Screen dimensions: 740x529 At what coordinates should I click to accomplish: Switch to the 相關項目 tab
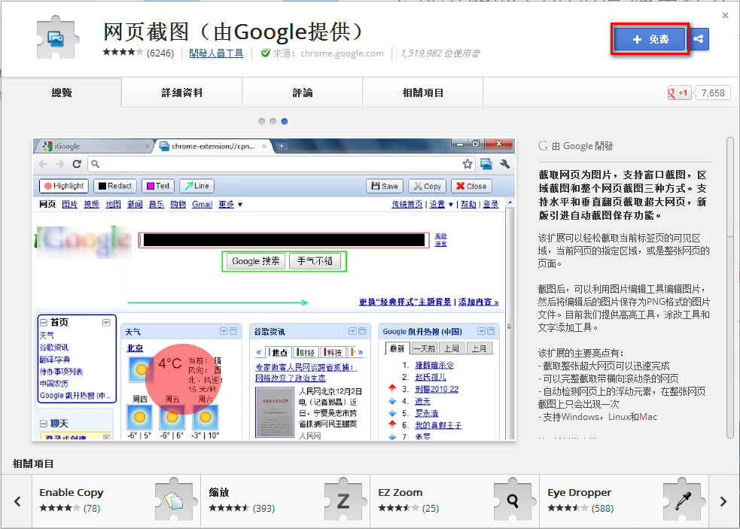(423, 93)
